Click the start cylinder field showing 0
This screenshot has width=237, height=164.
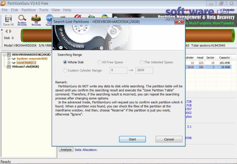[118, 70]
